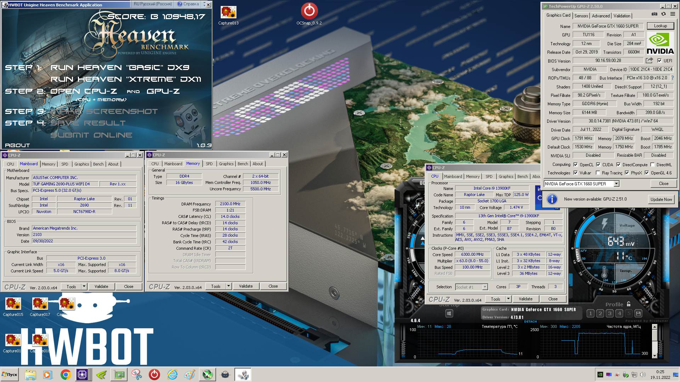
Task: Open the OCSnap_0.9.2 desktop icon
Action: pyautogui.click(x=309, y=14)
